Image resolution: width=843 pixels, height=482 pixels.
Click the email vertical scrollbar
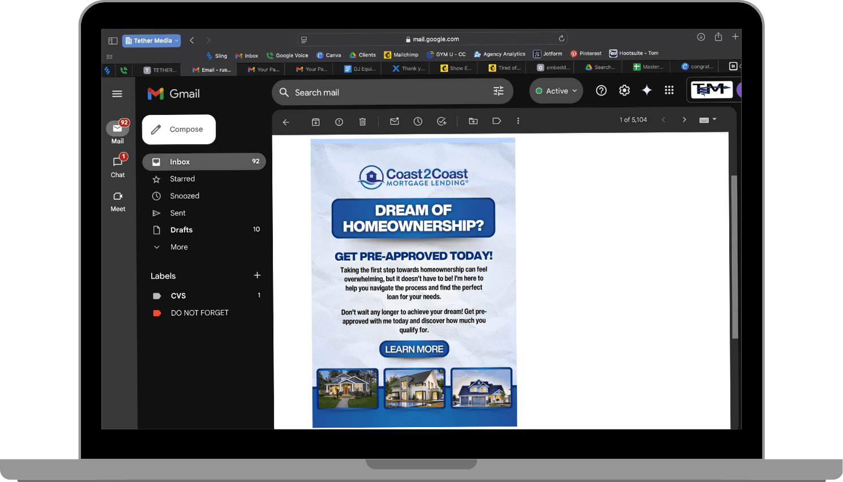click(734, 257)
